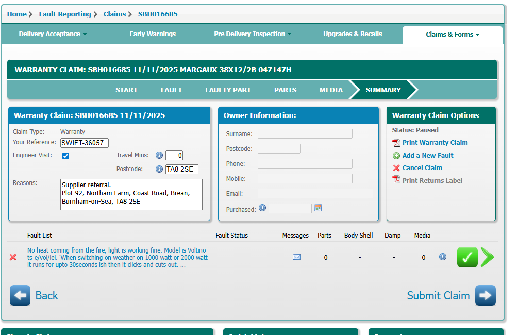Image resolution: width=518 pixels, height=335 pixels.
Task: Click the Travel Mins info icon
Action: [159, 155]
